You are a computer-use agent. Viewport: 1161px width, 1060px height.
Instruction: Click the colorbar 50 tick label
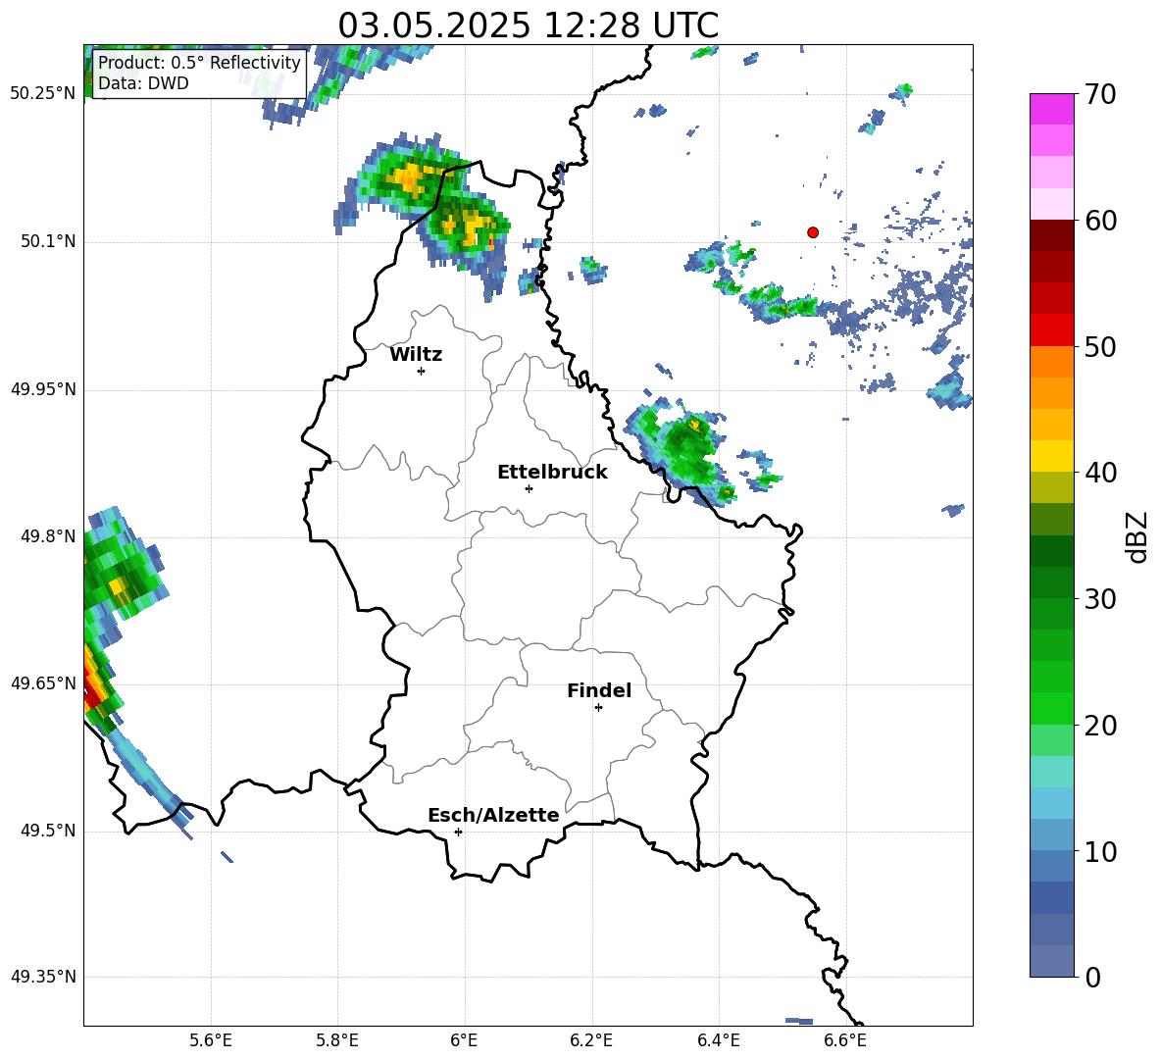[1100, 347]
